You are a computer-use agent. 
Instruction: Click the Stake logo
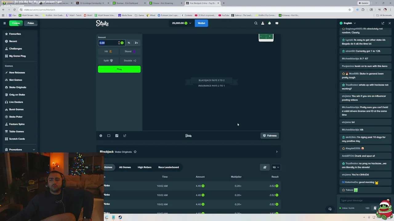[x=102, y=23]
